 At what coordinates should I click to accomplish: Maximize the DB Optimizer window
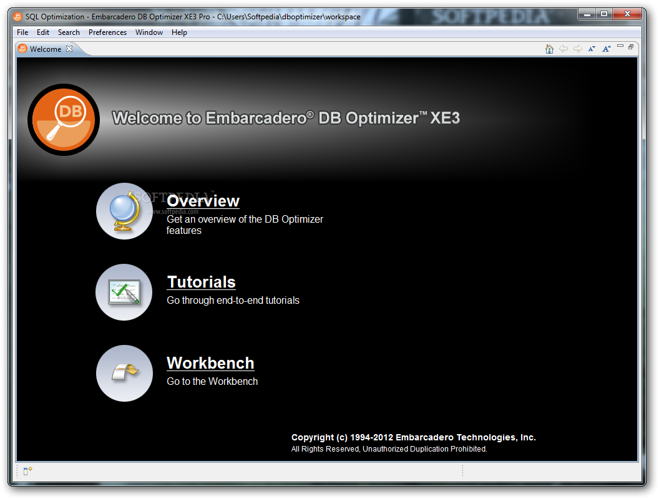pos(604,14)
